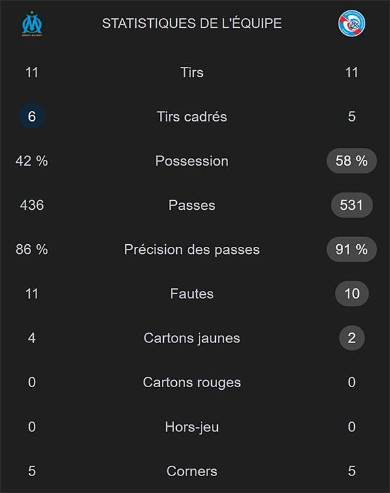Click the Cartons rouges label
The width and height of the screenshot is (390, 493).
click(x=192, y=382)
